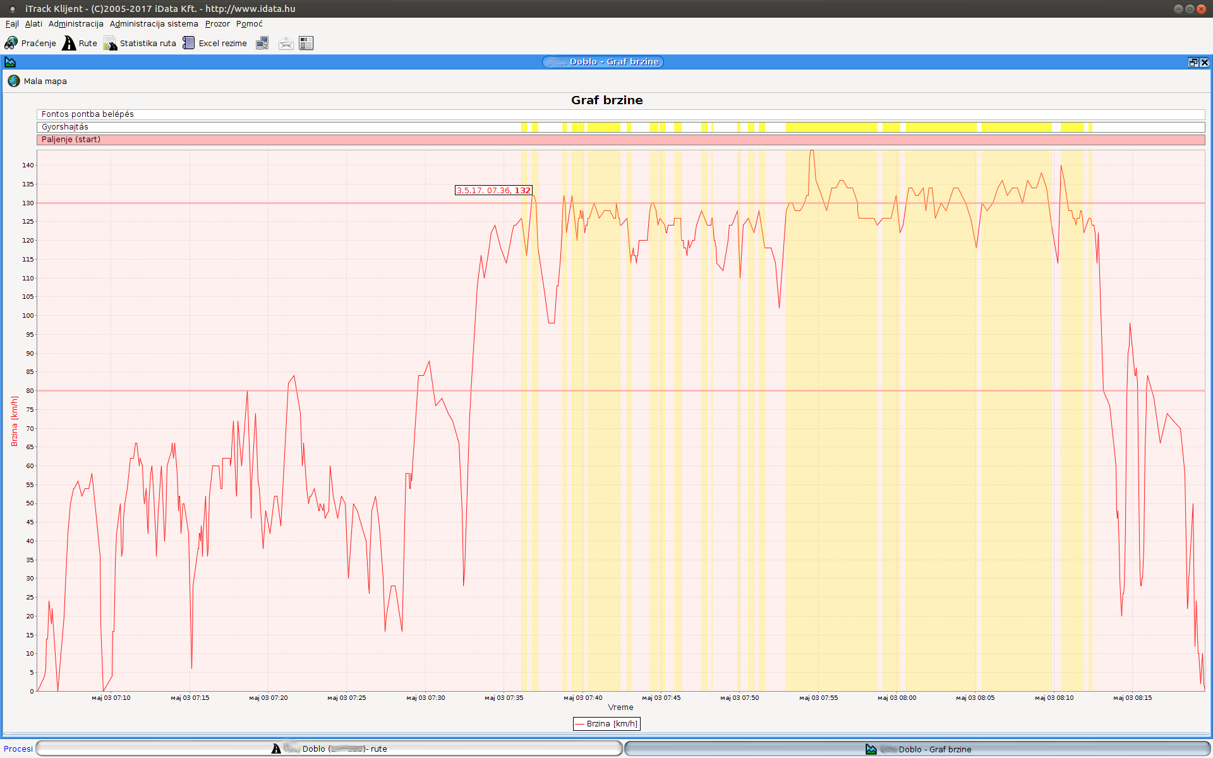Select Doblo Graf brzine taskbar tab
This screenshot has height=758, width=1213.
coord(917,749)
